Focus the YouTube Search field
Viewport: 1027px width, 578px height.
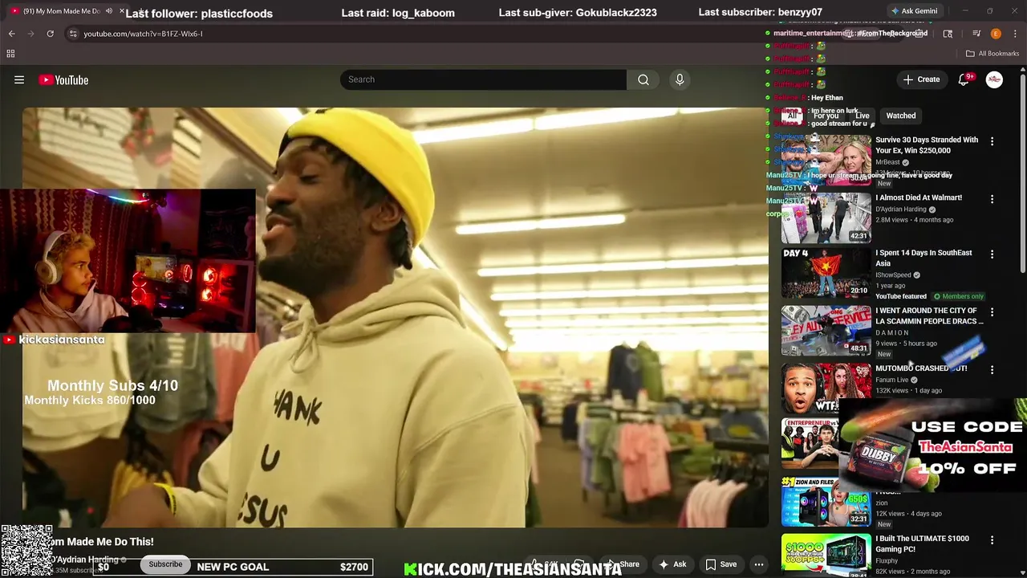(484, 79)
